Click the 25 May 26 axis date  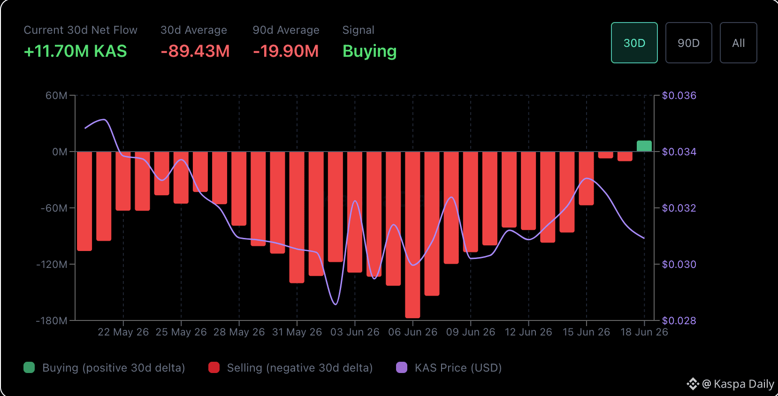tap(181, 332)
